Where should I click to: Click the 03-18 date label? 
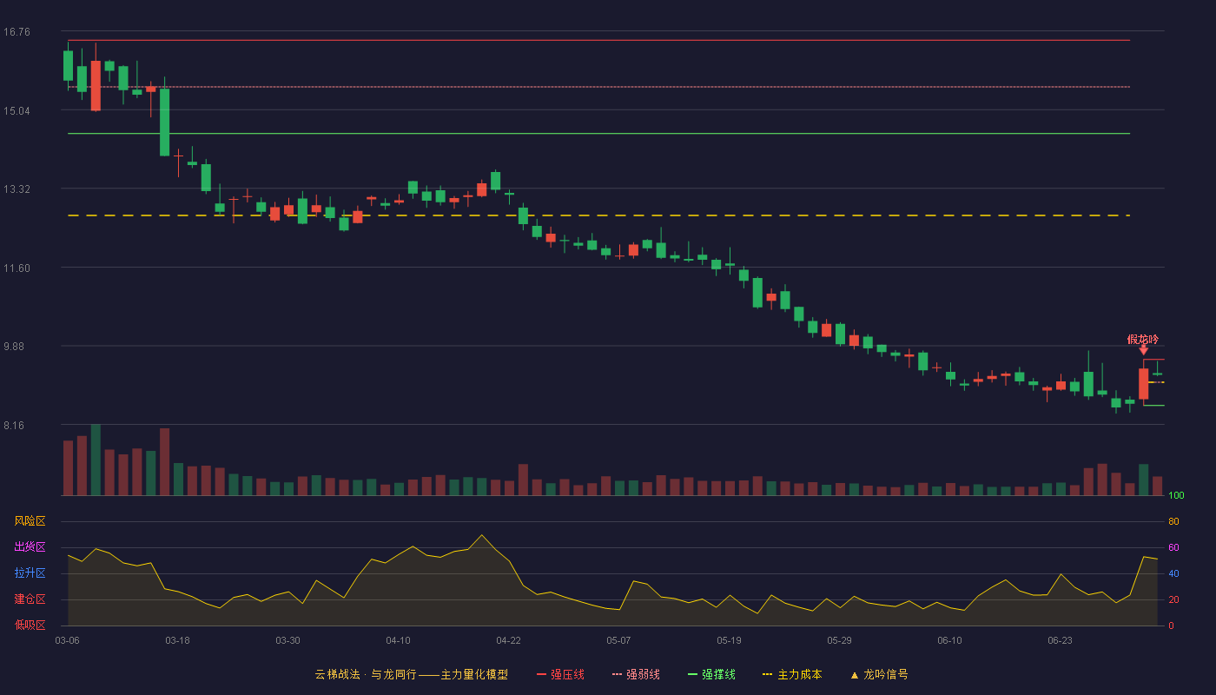click(177, 640)
